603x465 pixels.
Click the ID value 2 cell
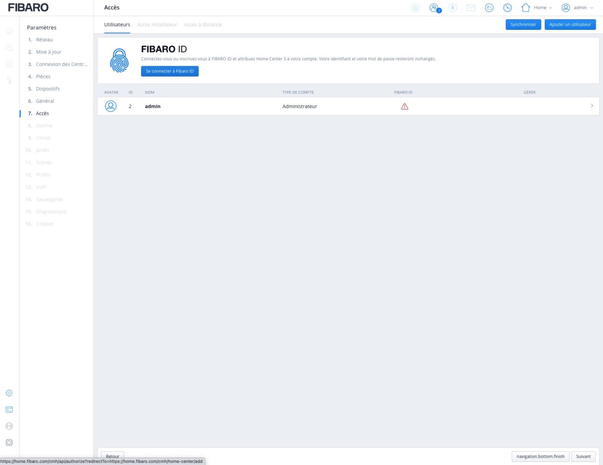coord(130,106)
